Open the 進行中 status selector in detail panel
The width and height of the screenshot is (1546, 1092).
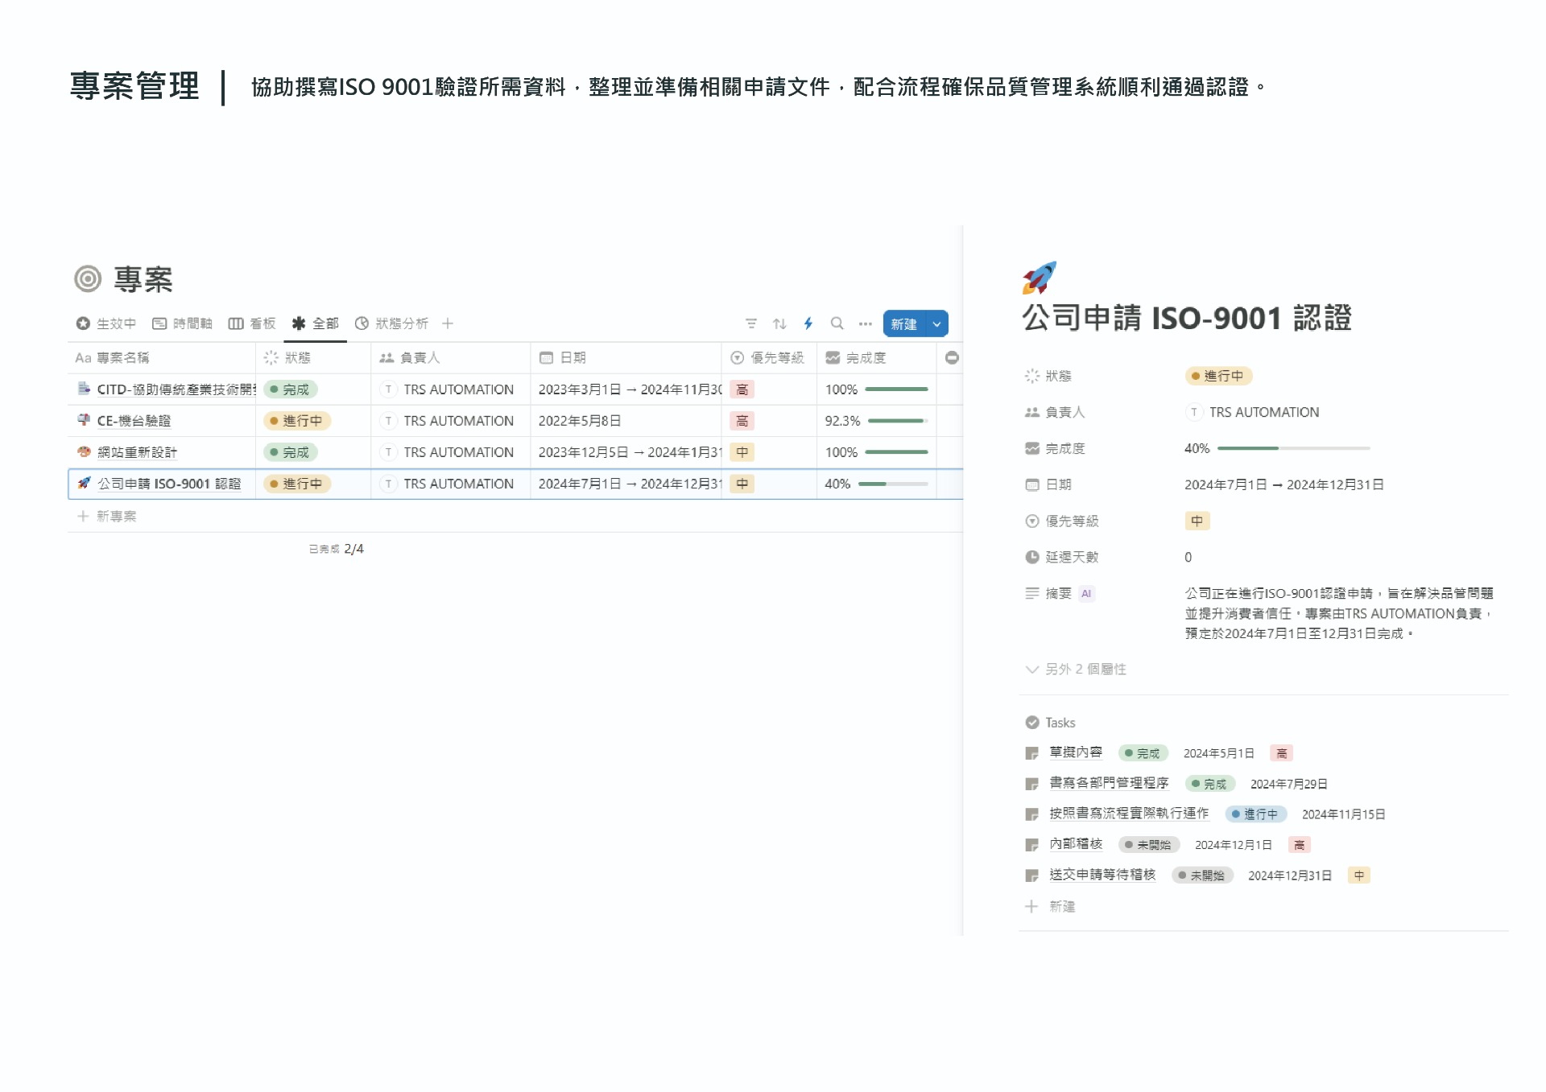click(x=1217, y=376)
